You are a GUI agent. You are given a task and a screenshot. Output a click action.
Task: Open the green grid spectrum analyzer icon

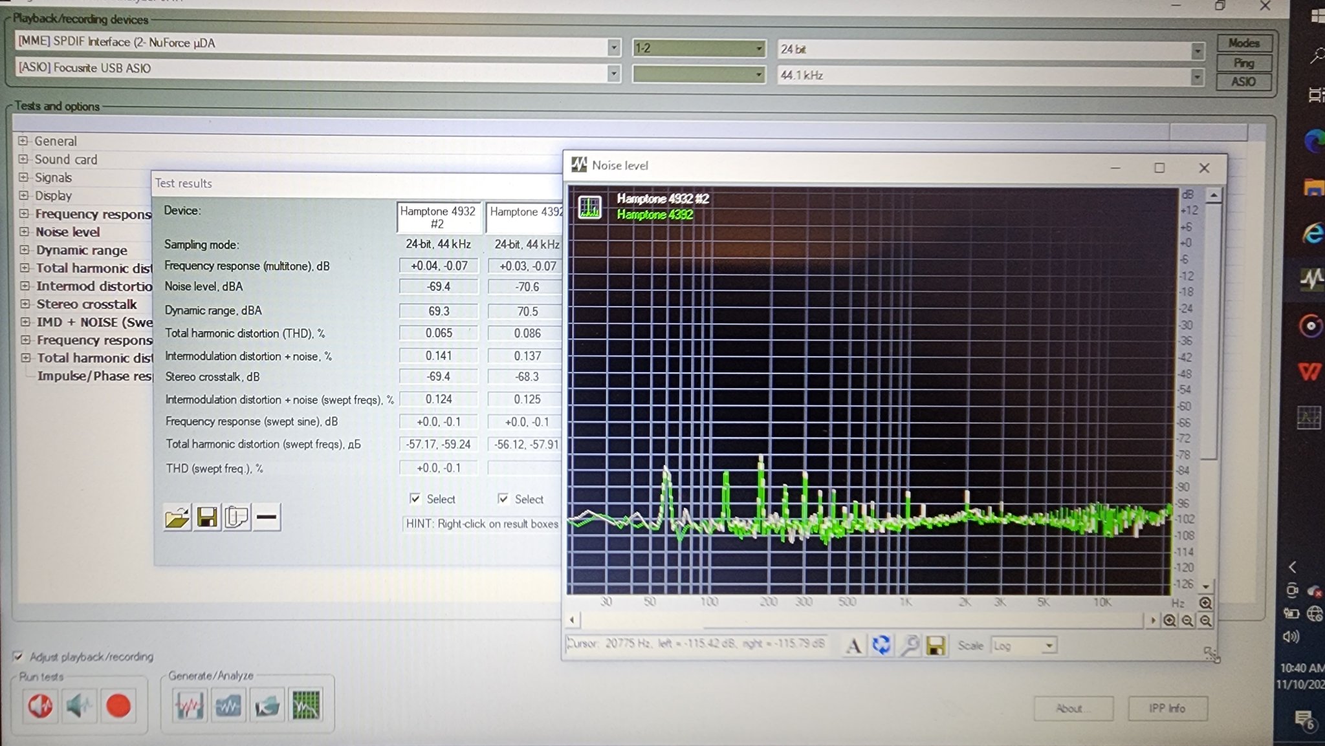click(305, 705)
